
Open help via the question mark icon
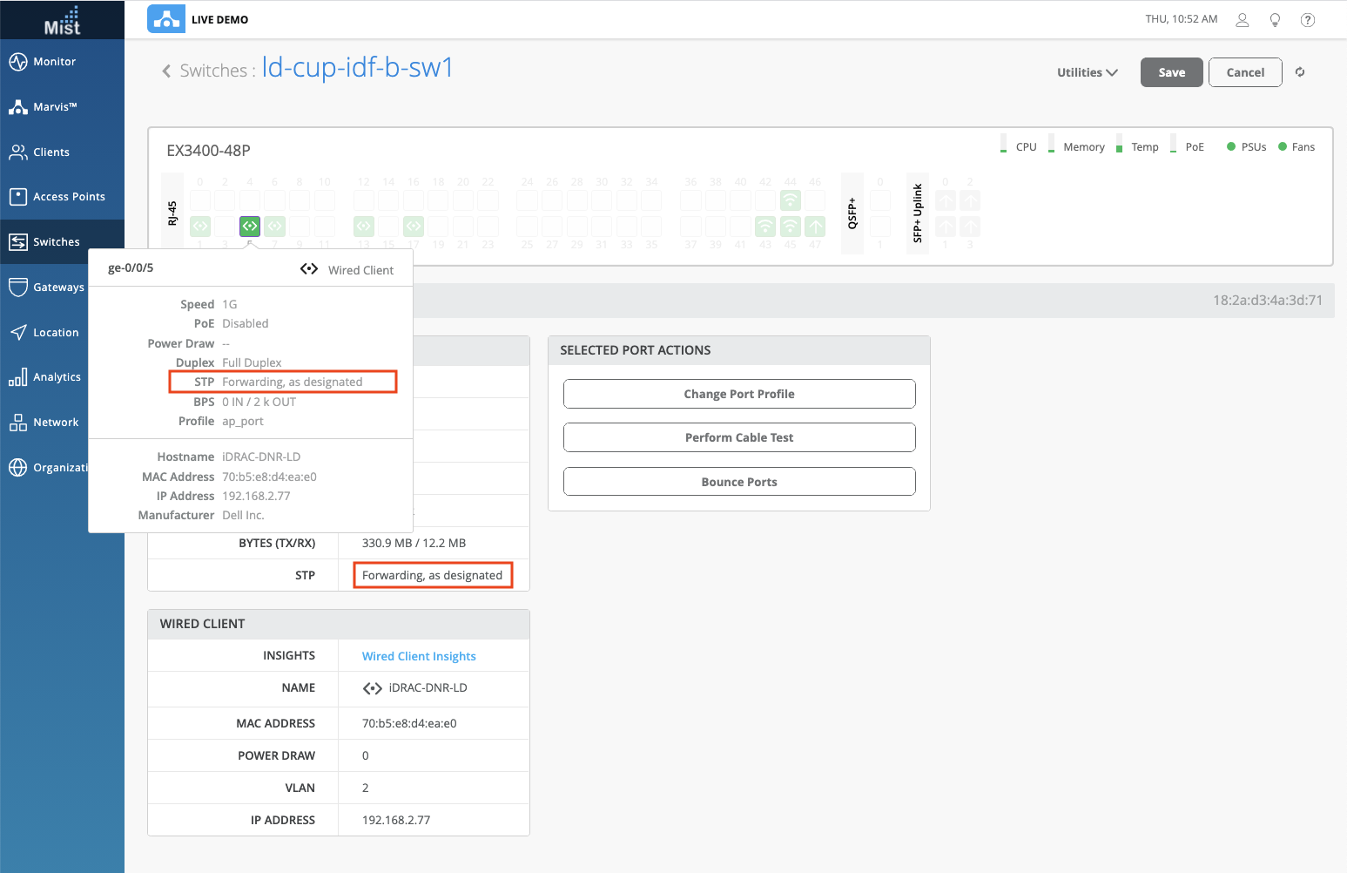point(1307,20)
